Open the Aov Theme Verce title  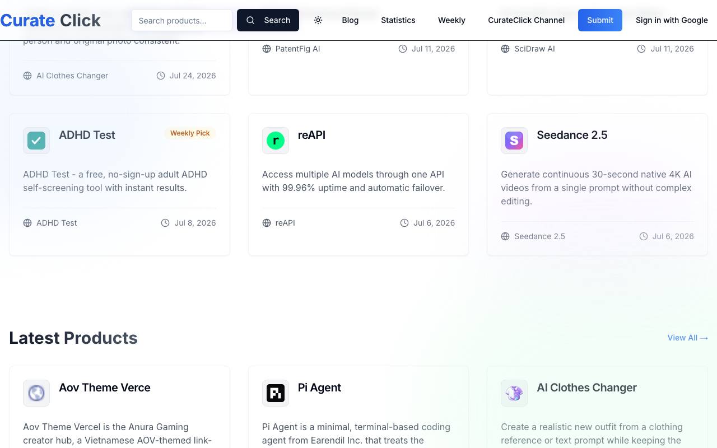(105, 388)
